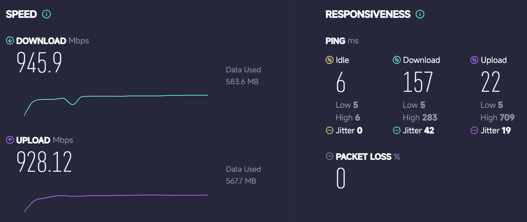Click the teal Download jitter icon

pos(397,131)
